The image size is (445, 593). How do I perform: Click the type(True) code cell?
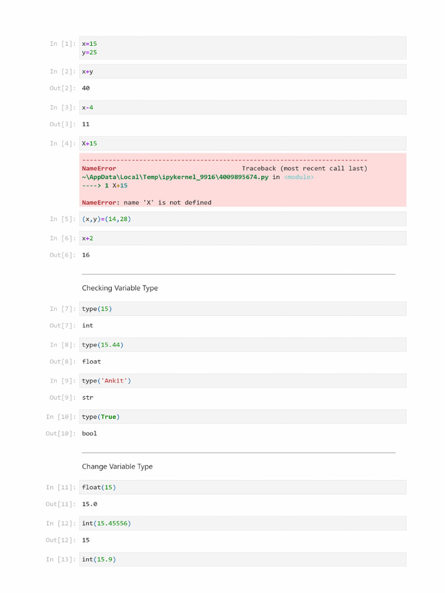click(x=242, y=416)
